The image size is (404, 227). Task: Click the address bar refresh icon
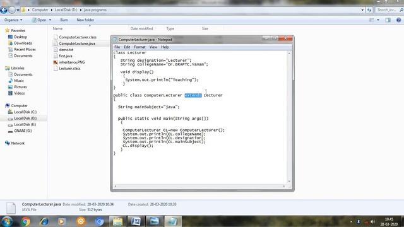pos(369,10)
